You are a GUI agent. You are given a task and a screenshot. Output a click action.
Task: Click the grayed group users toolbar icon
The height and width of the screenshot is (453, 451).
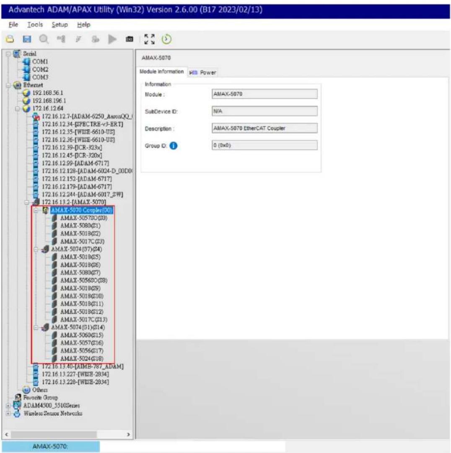point(95,39)
